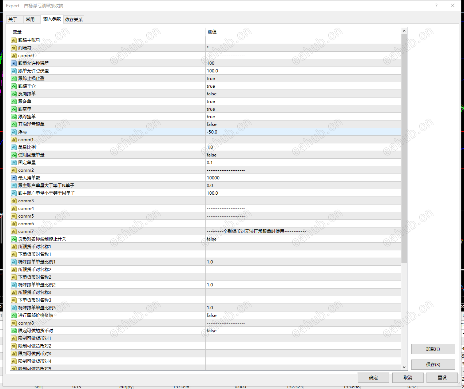Viewport: 464px width, 389px height.
Task: Click the help question mark button
Action: coord(436,5)
